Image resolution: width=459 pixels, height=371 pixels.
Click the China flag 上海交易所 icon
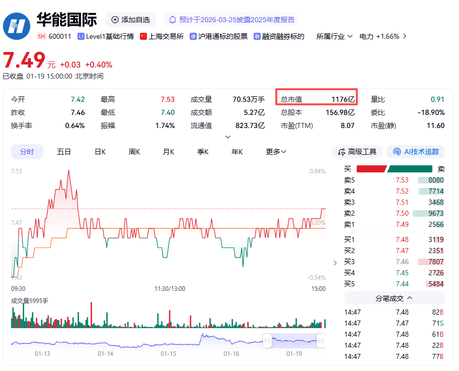[x=143, y=36]
